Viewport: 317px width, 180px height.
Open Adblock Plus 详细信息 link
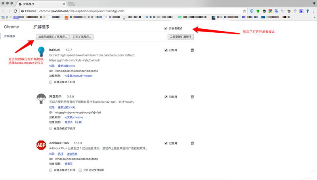click(72, 154)
